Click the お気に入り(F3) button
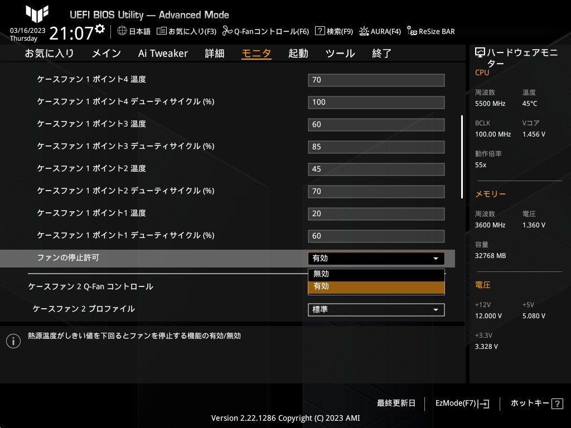The image size is (571, 428). (186, 31)
